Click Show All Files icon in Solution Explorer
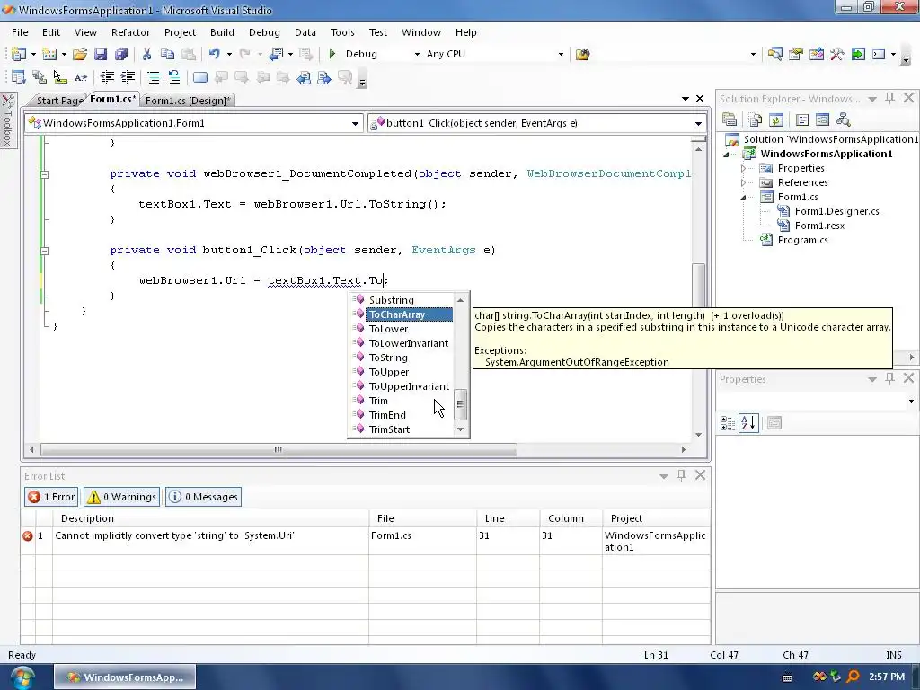The height and width of the screenshot is (690, 920). coord(756,119)
